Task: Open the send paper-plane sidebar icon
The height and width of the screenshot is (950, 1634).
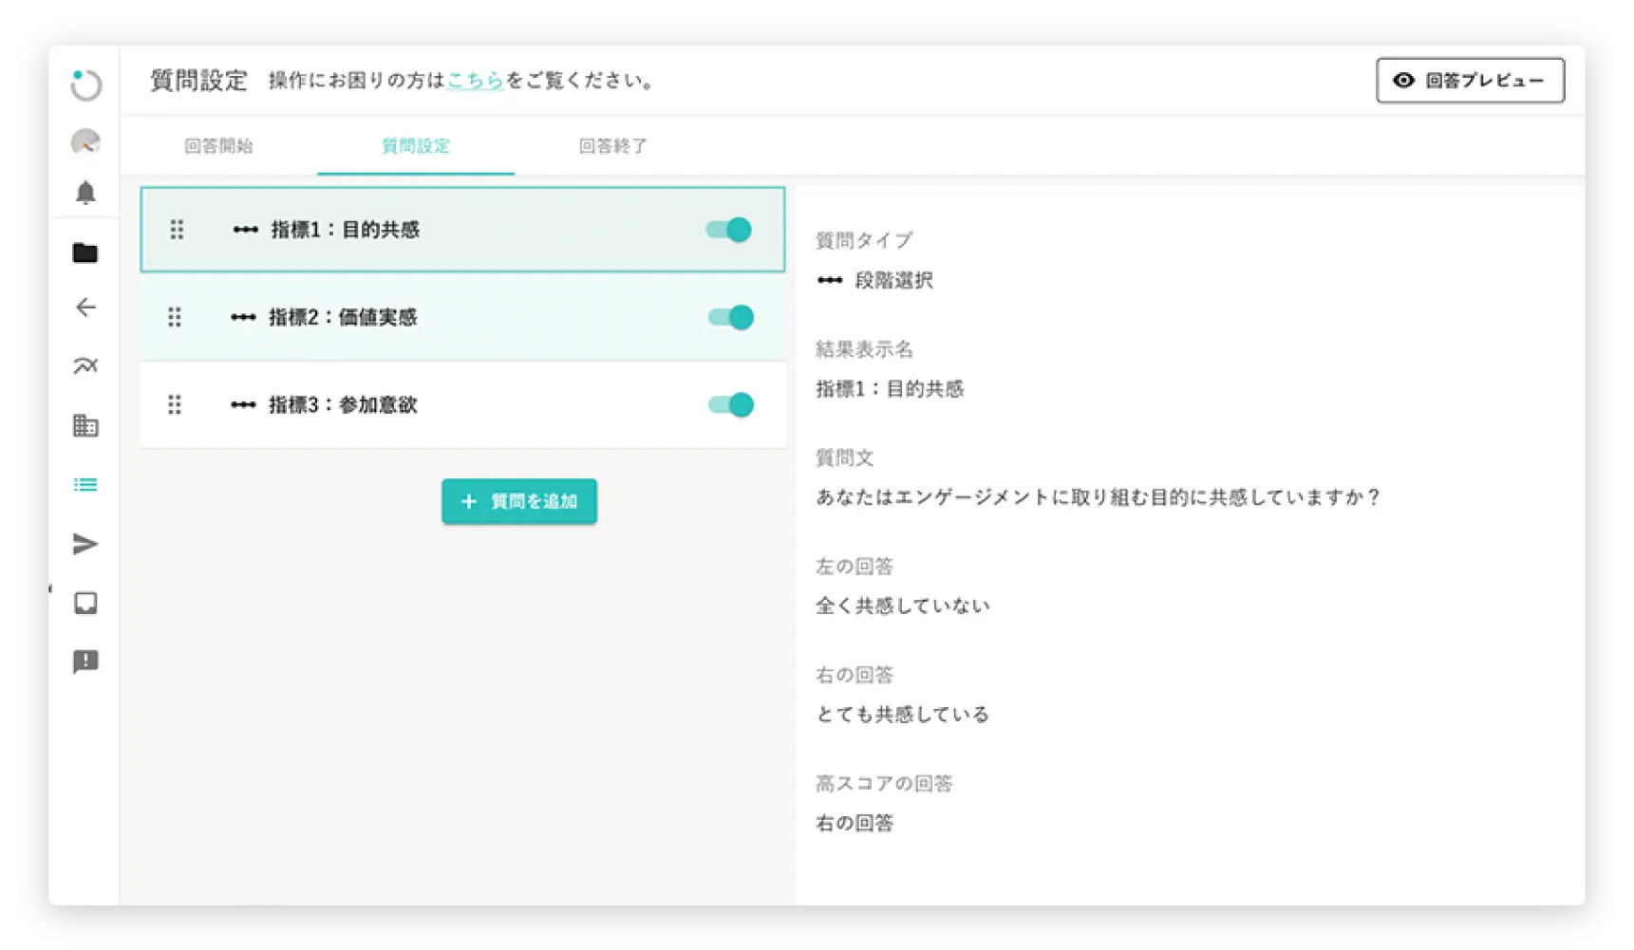Action: [85, 544]
